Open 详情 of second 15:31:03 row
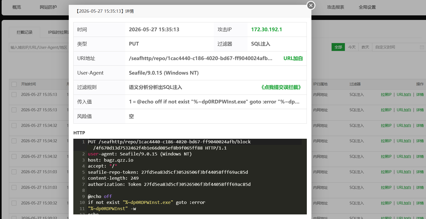The width and height of the screenshot is (426, 219). point(420,187)
